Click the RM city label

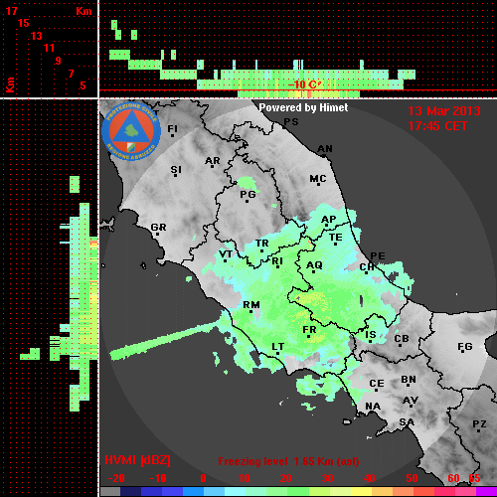(251, 304)
